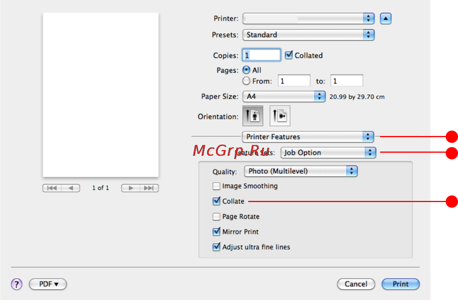458x300 pixels.
Task: Open the Printer dropdown
Action: [308, 18]
